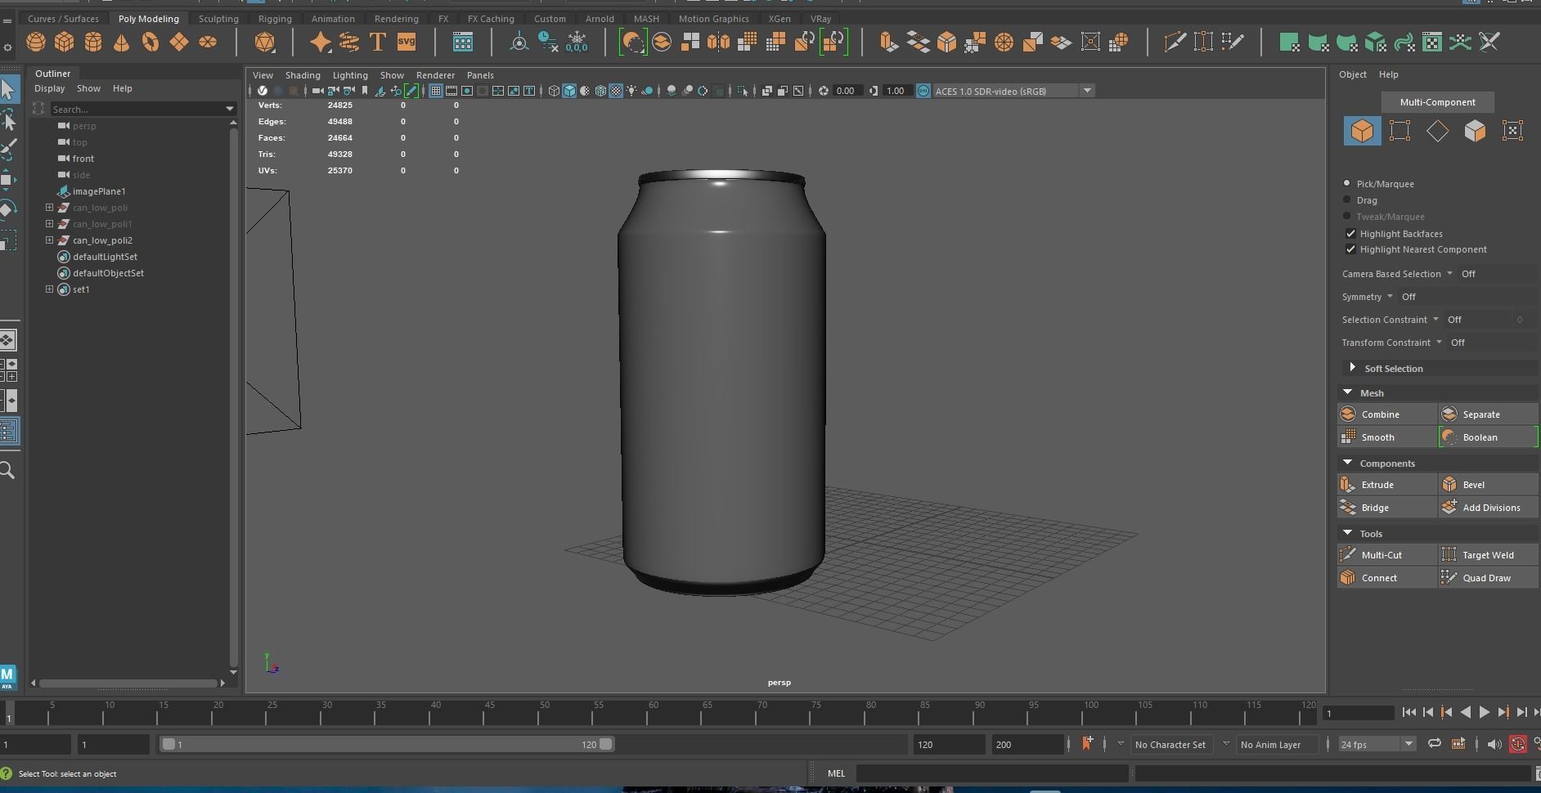This screenshot has height=793, width=1541.
Task: Expand Soft Selection section
Action: click(1352, 368)
